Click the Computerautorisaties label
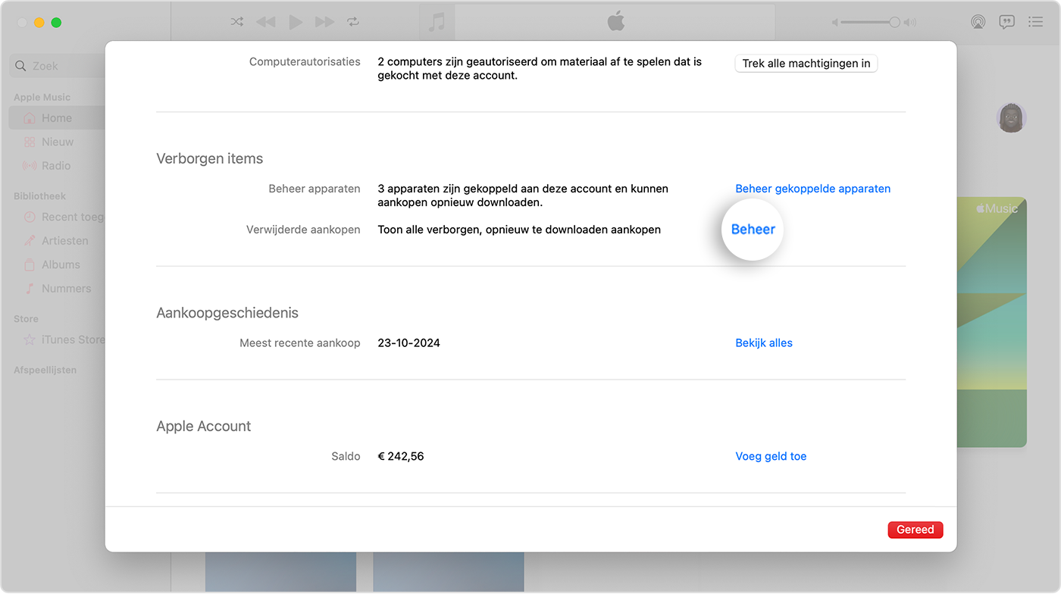 tap(305, 61)
